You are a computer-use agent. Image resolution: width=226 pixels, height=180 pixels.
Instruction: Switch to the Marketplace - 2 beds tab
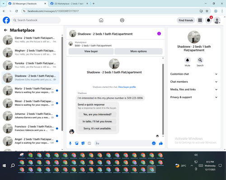coord(70,4)
